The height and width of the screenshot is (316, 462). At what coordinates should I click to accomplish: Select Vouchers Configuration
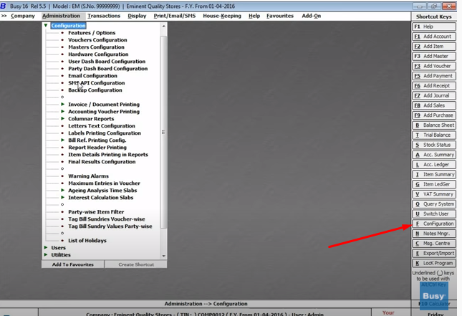97,40
